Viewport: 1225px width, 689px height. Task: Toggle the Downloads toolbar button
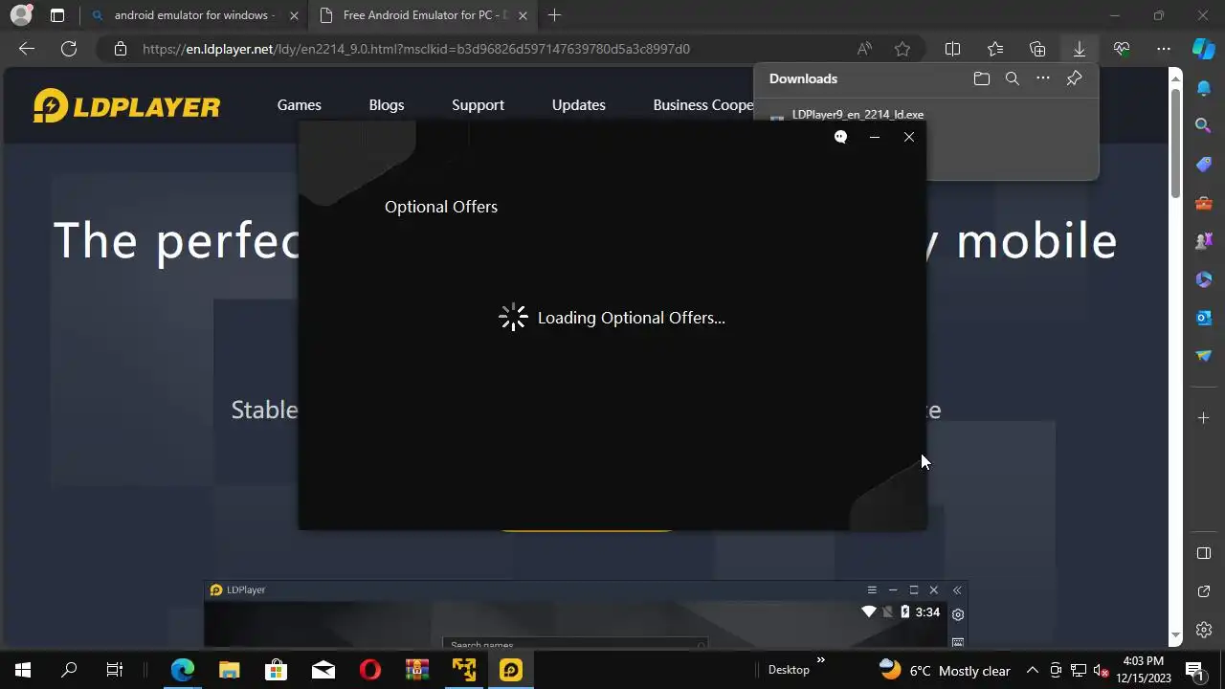point(1079,49)
